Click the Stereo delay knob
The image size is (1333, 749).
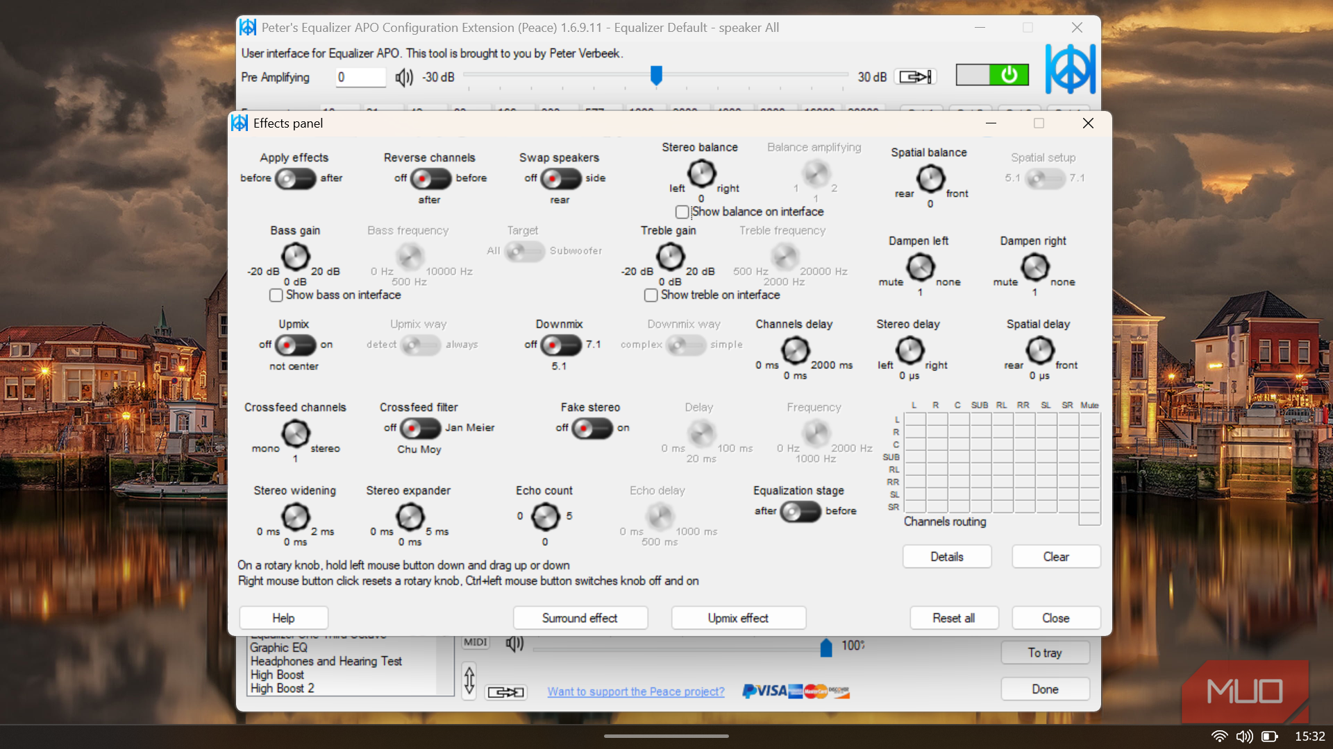[x=909, y=350]
